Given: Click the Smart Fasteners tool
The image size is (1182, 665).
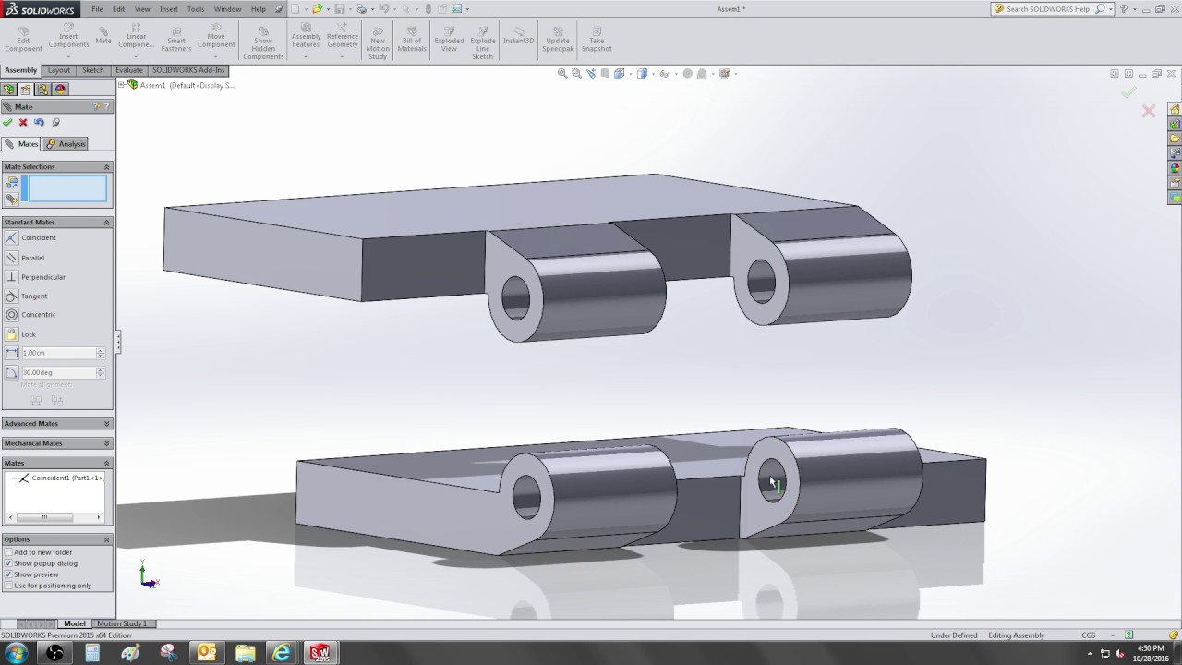Looking at the screenshot, I should pyautogui.click(x=175, y=37).
